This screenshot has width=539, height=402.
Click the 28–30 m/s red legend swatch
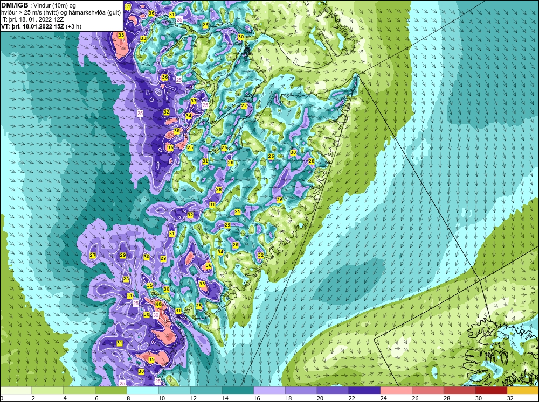click(x=459, y=390)
